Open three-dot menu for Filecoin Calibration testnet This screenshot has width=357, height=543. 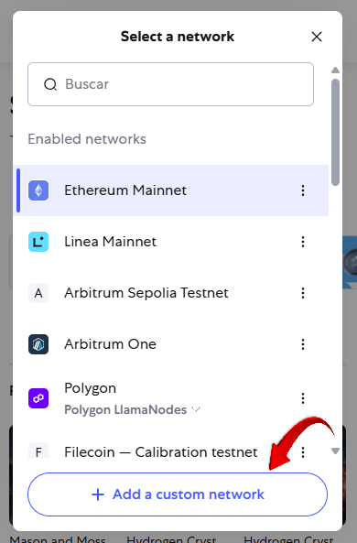(303, 452)
